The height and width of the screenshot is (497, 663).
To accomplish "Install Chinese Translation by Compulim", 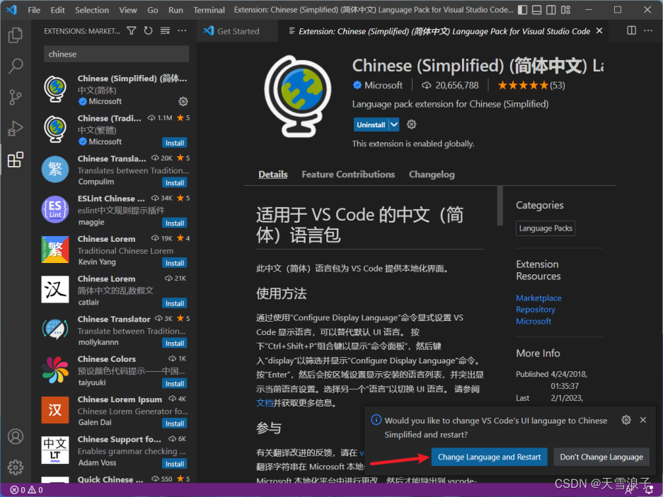I will coord(175,182).
